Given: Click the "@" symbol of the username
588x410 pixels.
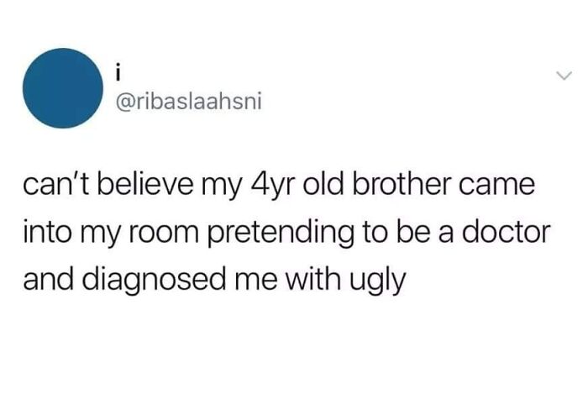Looking at the screenshot, I should 124,102.
